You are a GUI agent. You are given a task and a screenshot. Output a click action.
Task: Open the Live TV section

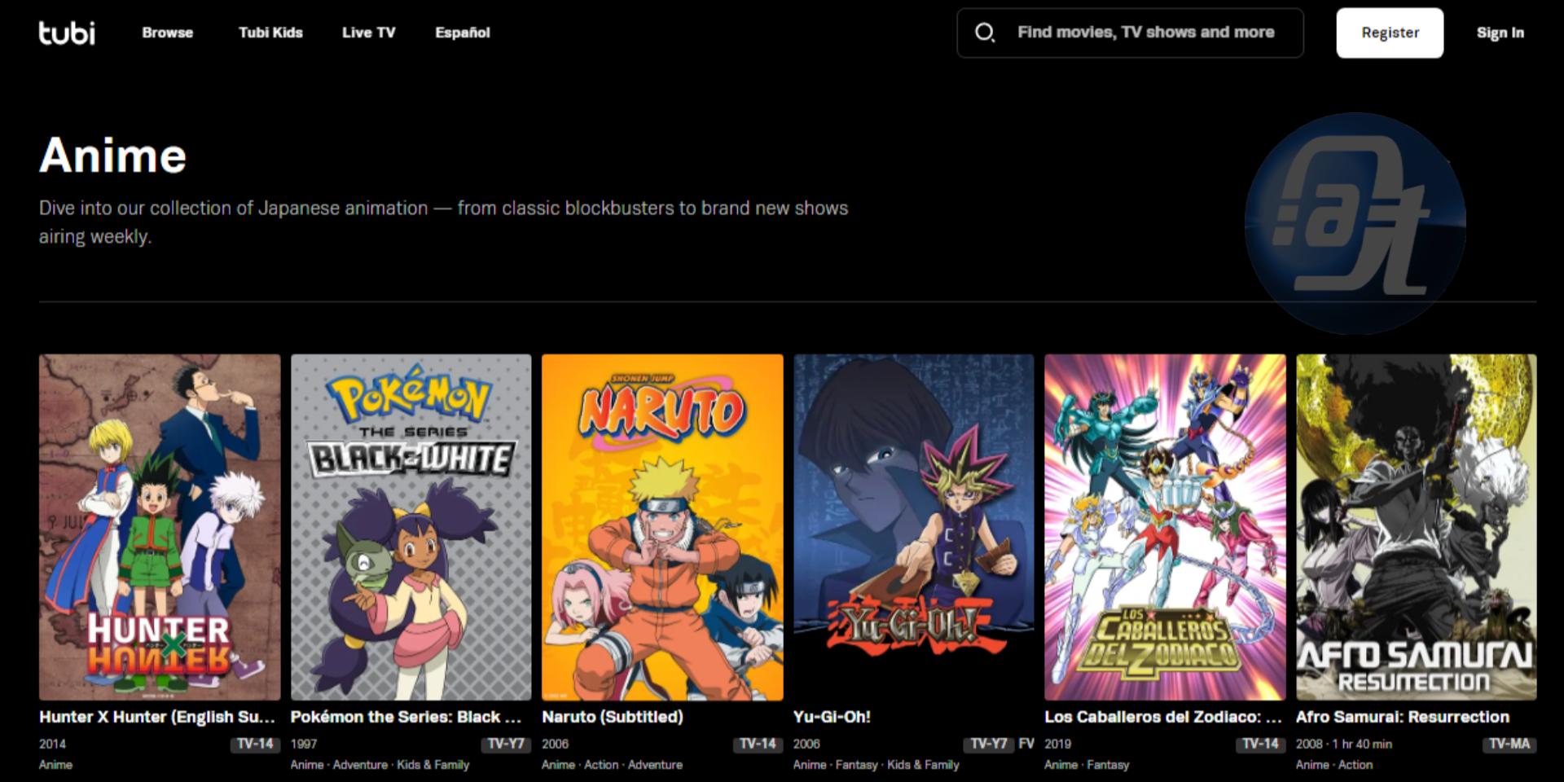pos(368,33)
